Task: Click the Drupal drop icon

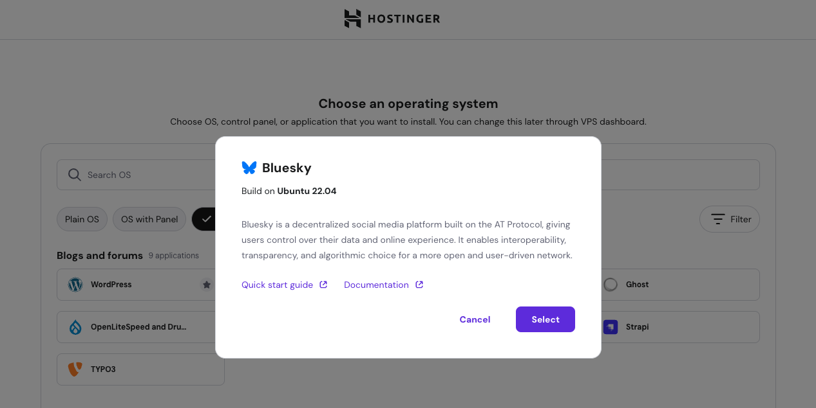Action: (x=75, y=327)
